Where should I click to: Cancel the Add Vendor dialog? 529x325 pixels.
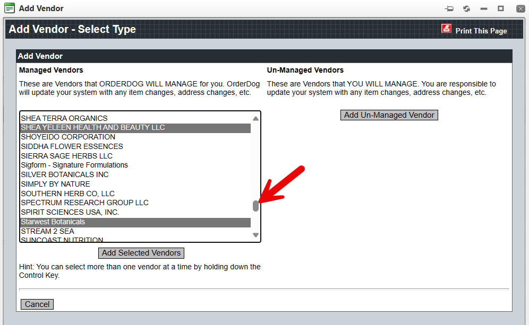tap(37, 304)
